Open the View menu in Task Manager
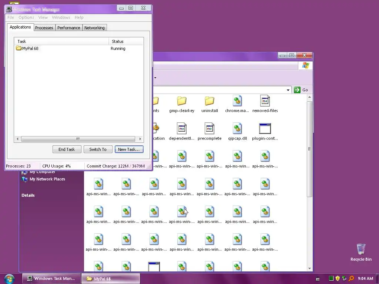Screen dimensions: 379x284 click(43, 17)
